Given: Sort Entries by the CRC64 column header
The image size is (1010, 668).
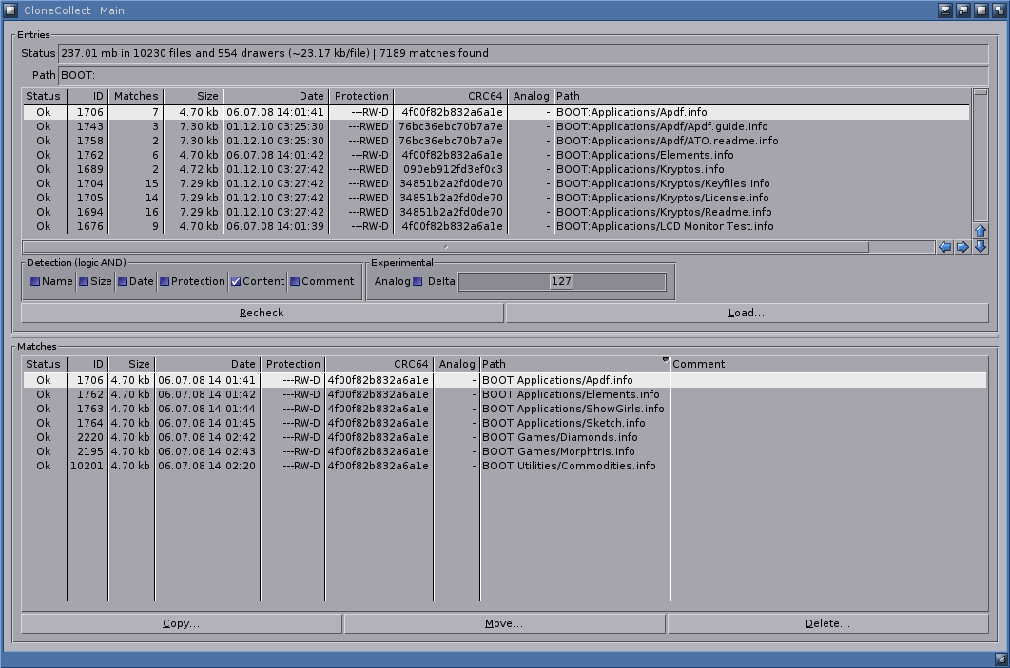Looking at the screenshot, I should click(x=451, y=96).
